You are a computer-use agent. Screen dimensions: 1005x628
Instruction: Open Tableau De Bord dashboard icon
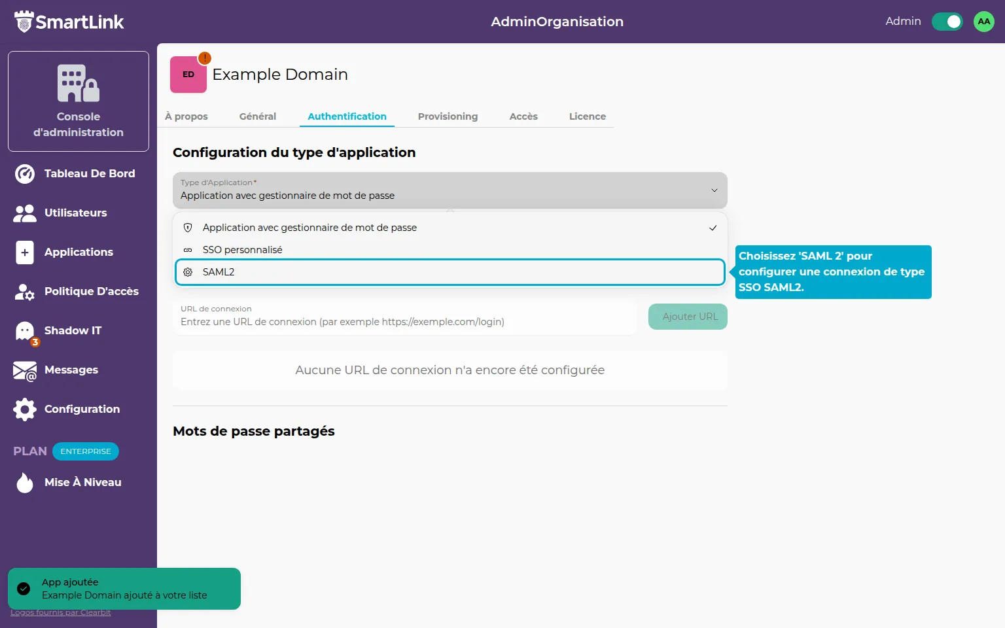25,174
